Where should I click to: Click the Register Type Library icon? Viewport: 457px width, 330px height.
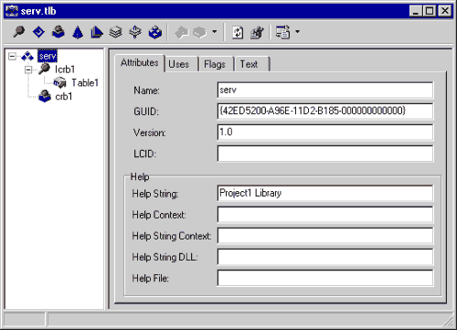pos(257,32)
